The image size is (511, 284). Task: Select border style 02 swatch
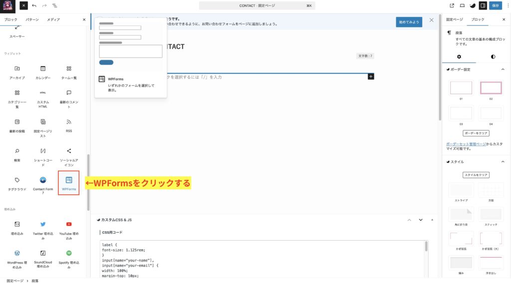tap(491, 88)
